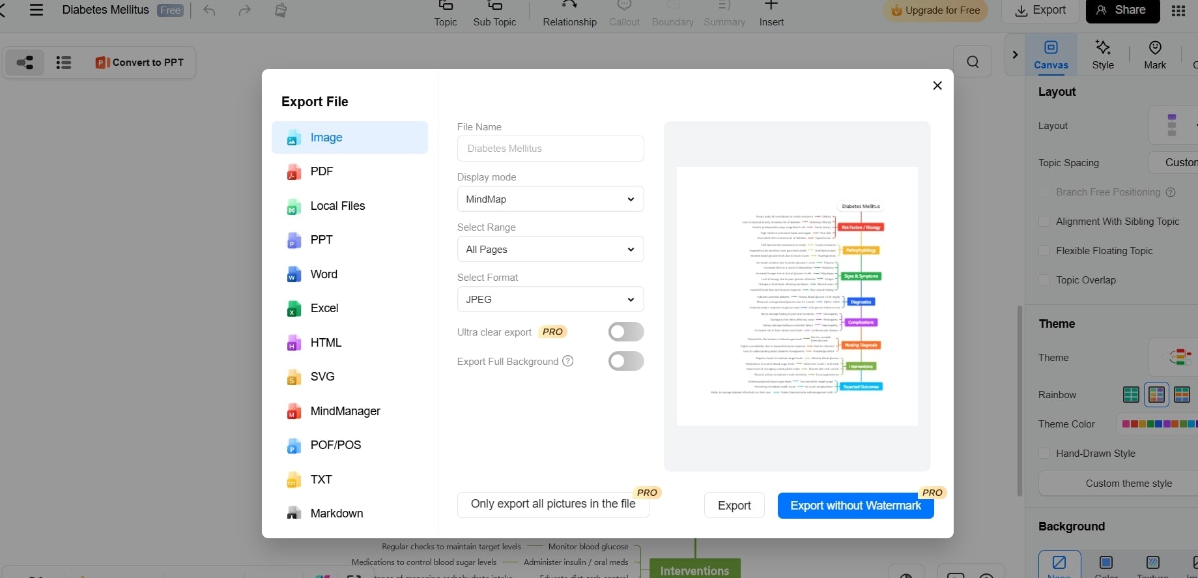Choose POF/POS export format
This screenshot has height=578, width=1198.
[350, 445]
